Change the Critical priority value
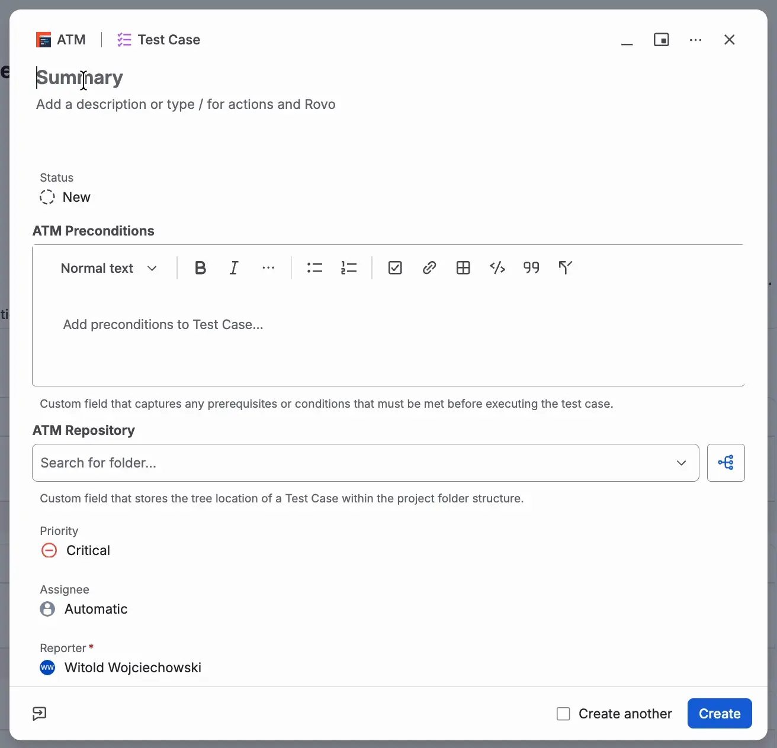777x748 pixels. (x=76, y=550)
